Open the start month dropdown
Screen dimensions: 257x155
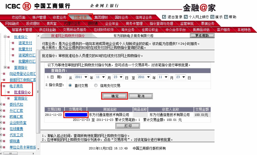[101, 77]
